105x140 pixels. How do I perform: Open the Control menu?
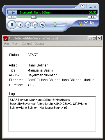tap(27, 44)
